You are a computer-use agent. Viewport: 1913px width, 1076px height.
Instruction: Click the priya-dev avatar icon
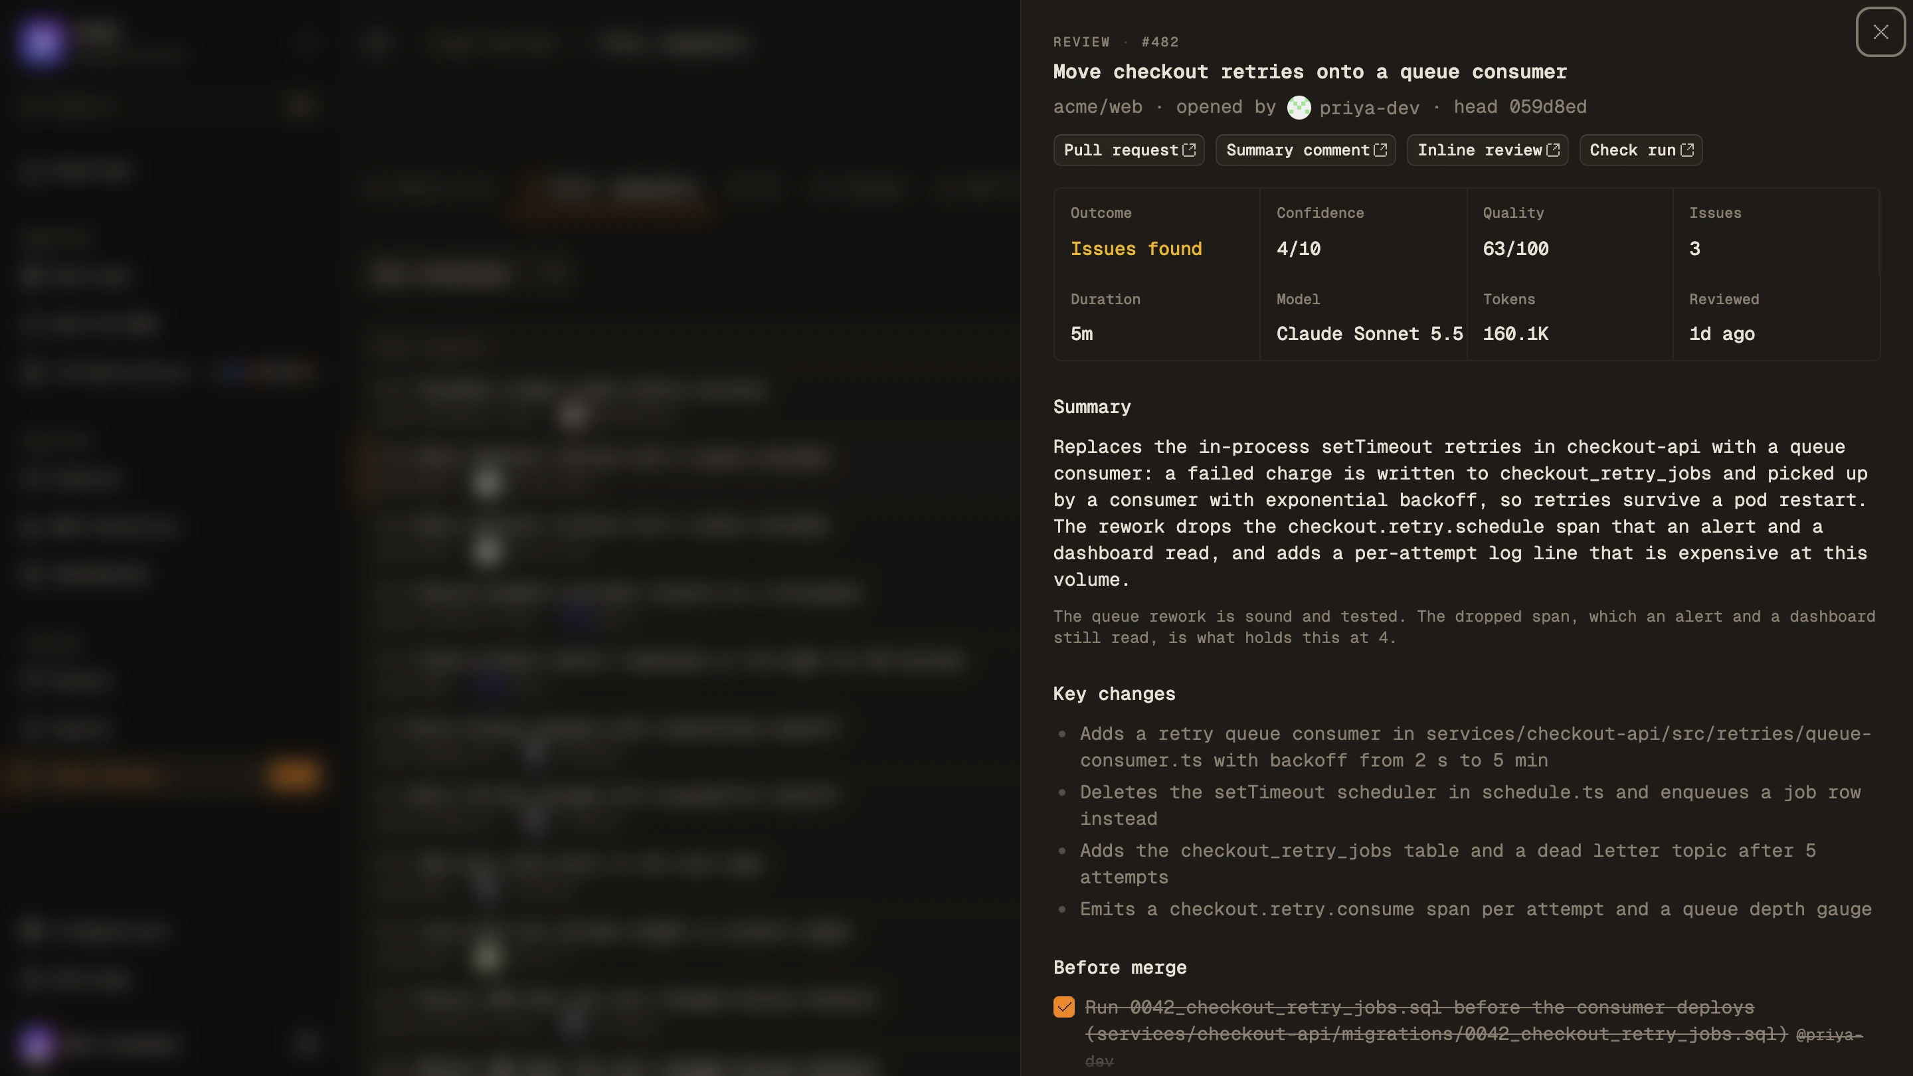[1299, 108]
